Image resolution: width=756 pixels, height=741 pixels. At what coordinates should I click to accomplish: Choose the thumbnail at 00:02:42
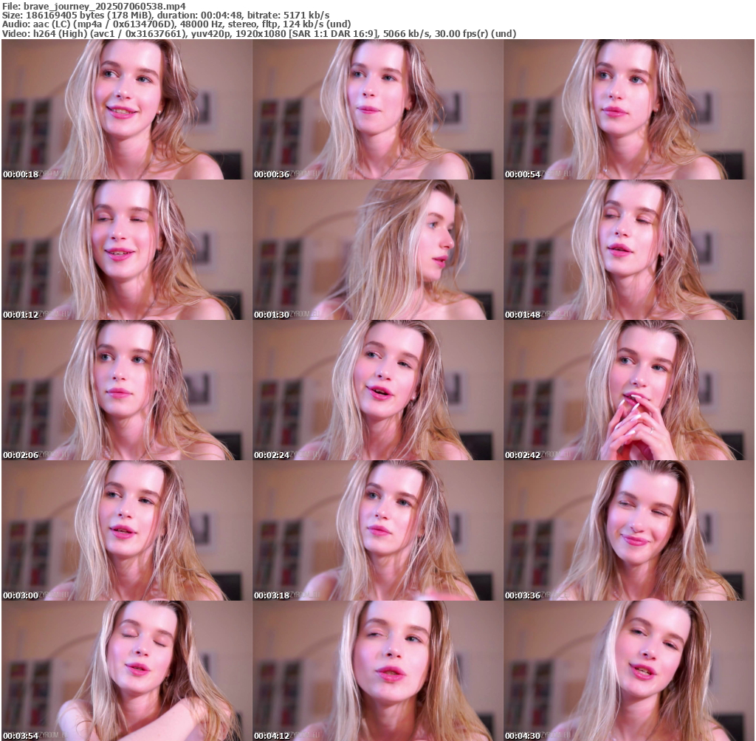point(629,390)
